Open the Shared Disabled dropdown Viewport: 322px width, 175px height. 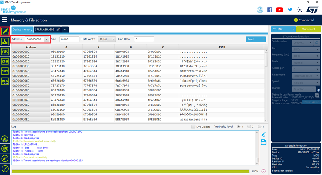(x=304, y=89)
